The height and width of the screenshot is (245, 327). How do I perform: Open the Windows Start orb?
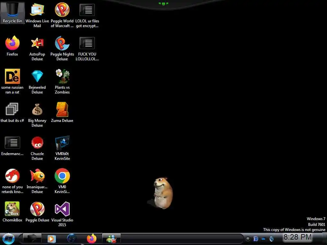point(9,239)
